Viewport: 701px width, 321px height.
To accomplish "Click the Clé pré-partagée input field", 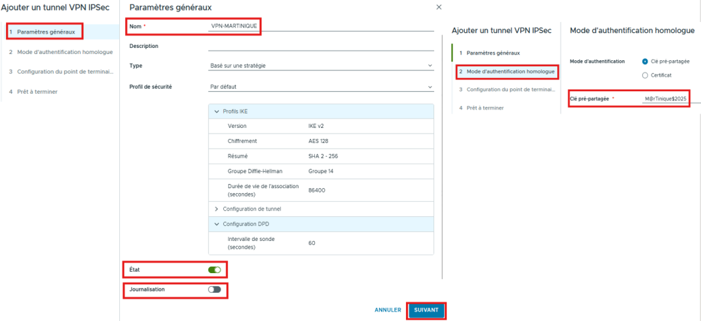I will tap(665, 99).
